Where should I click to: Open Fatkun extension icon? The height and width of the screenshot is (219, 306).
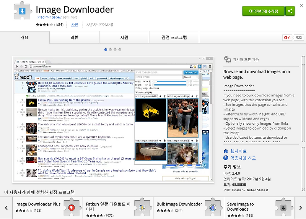click(x=142, y=208)
